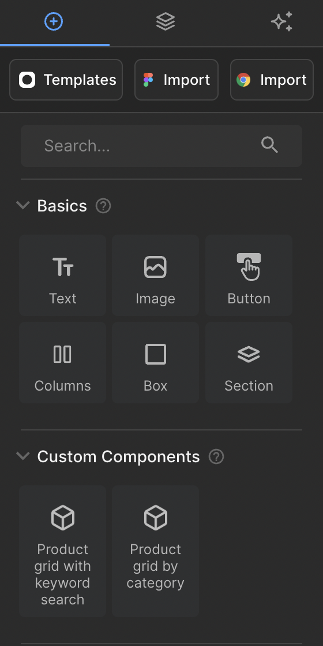This screenshot has width=323, height=646.
Task: Select the Button component
Action: tap(249, 275)
